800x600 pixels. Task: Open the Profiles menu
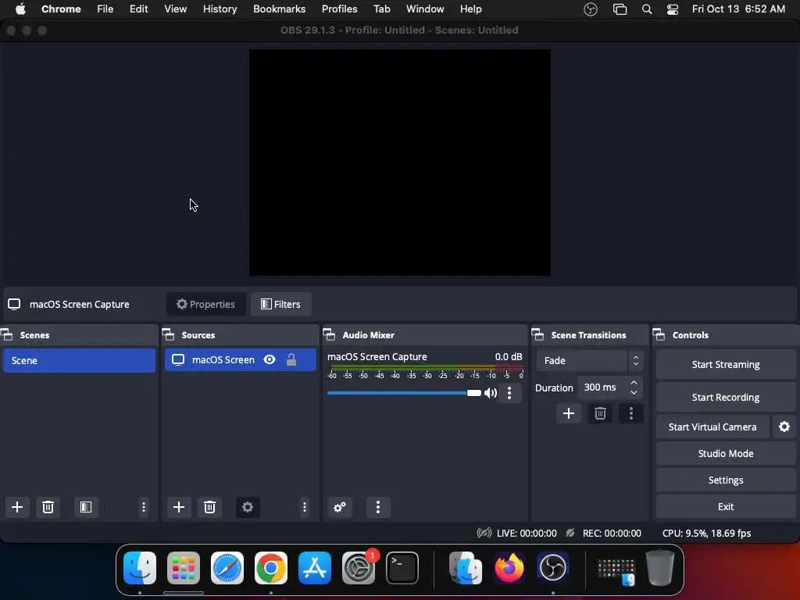pyautogui.click(x=339, y=9)
